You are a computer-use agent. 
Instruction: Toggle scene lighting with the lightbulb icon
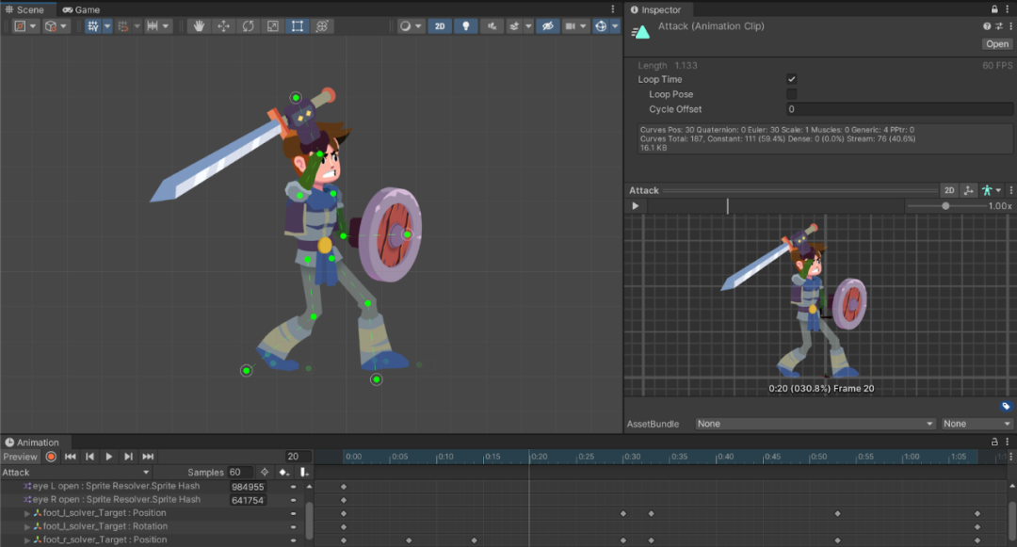pos(465,26)
